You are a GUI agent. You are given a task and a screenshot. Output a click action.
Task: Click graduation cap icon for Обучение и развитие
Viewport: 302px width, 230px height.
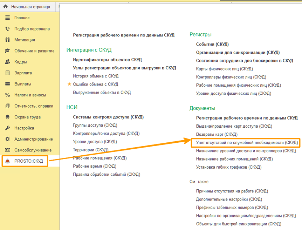7,51
